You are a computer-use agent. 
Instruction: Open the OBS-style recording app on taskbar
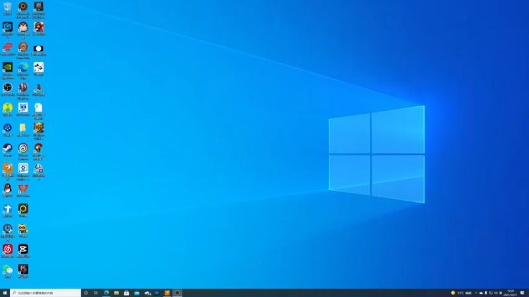(x=177, y=293)
